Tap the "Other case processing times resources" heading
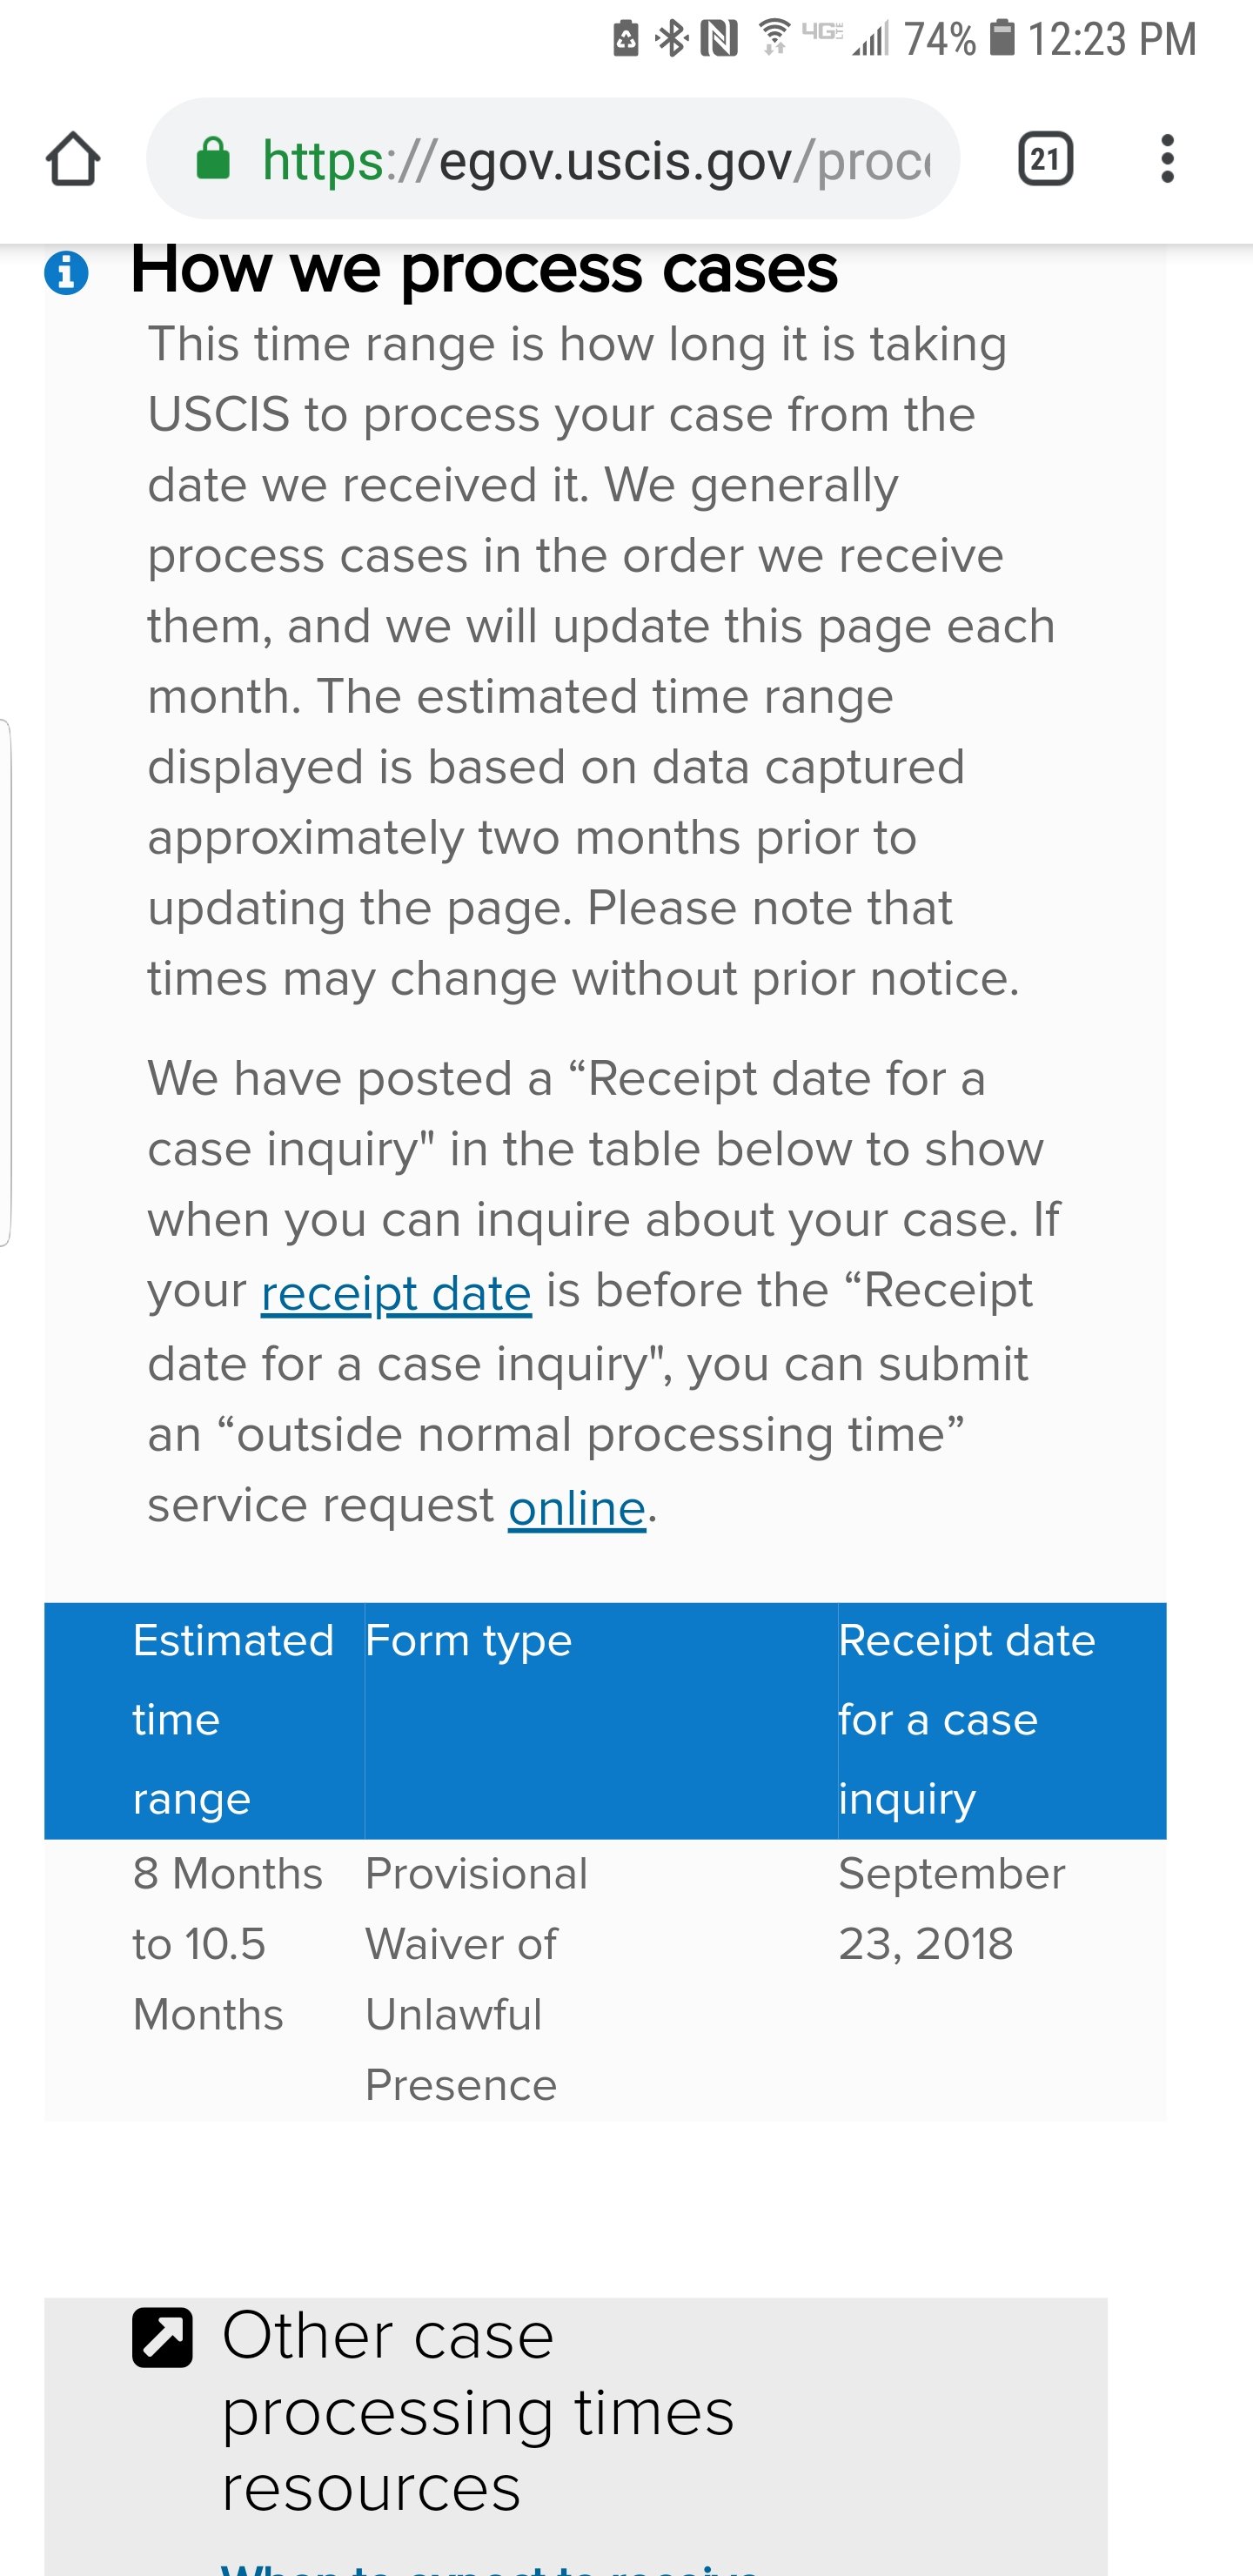 [478, 2412]
